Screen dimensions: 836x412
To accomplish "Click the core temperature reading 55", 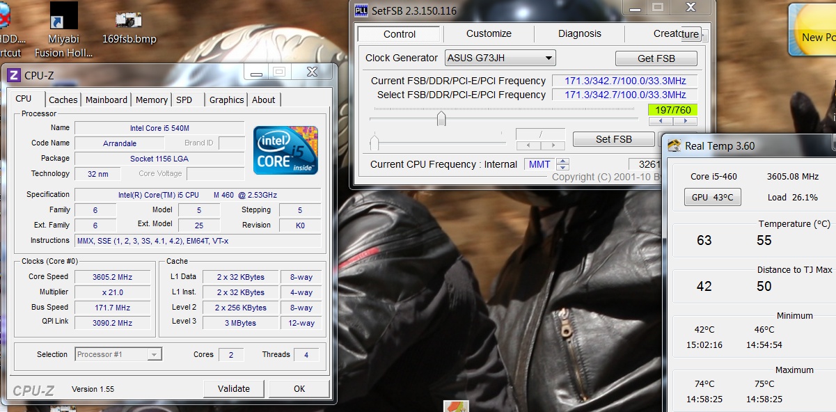I will click(764, 240).
